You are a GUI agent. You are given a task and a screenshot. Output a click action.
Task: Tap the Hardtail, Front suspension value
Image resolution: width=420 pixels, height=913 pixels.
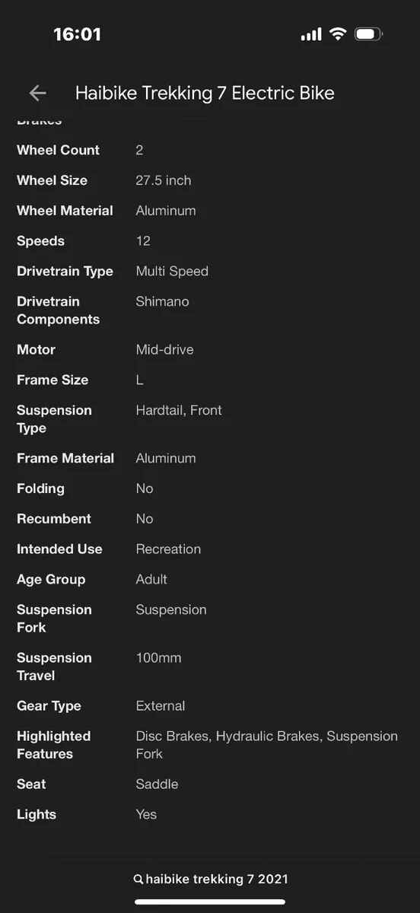point(179,410)
